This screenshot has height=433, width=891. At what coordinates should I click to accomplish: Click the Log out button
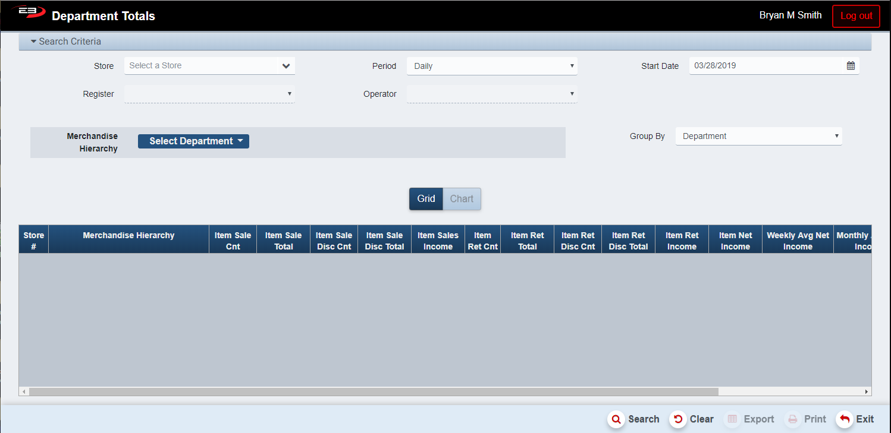[x=856, y=16]
